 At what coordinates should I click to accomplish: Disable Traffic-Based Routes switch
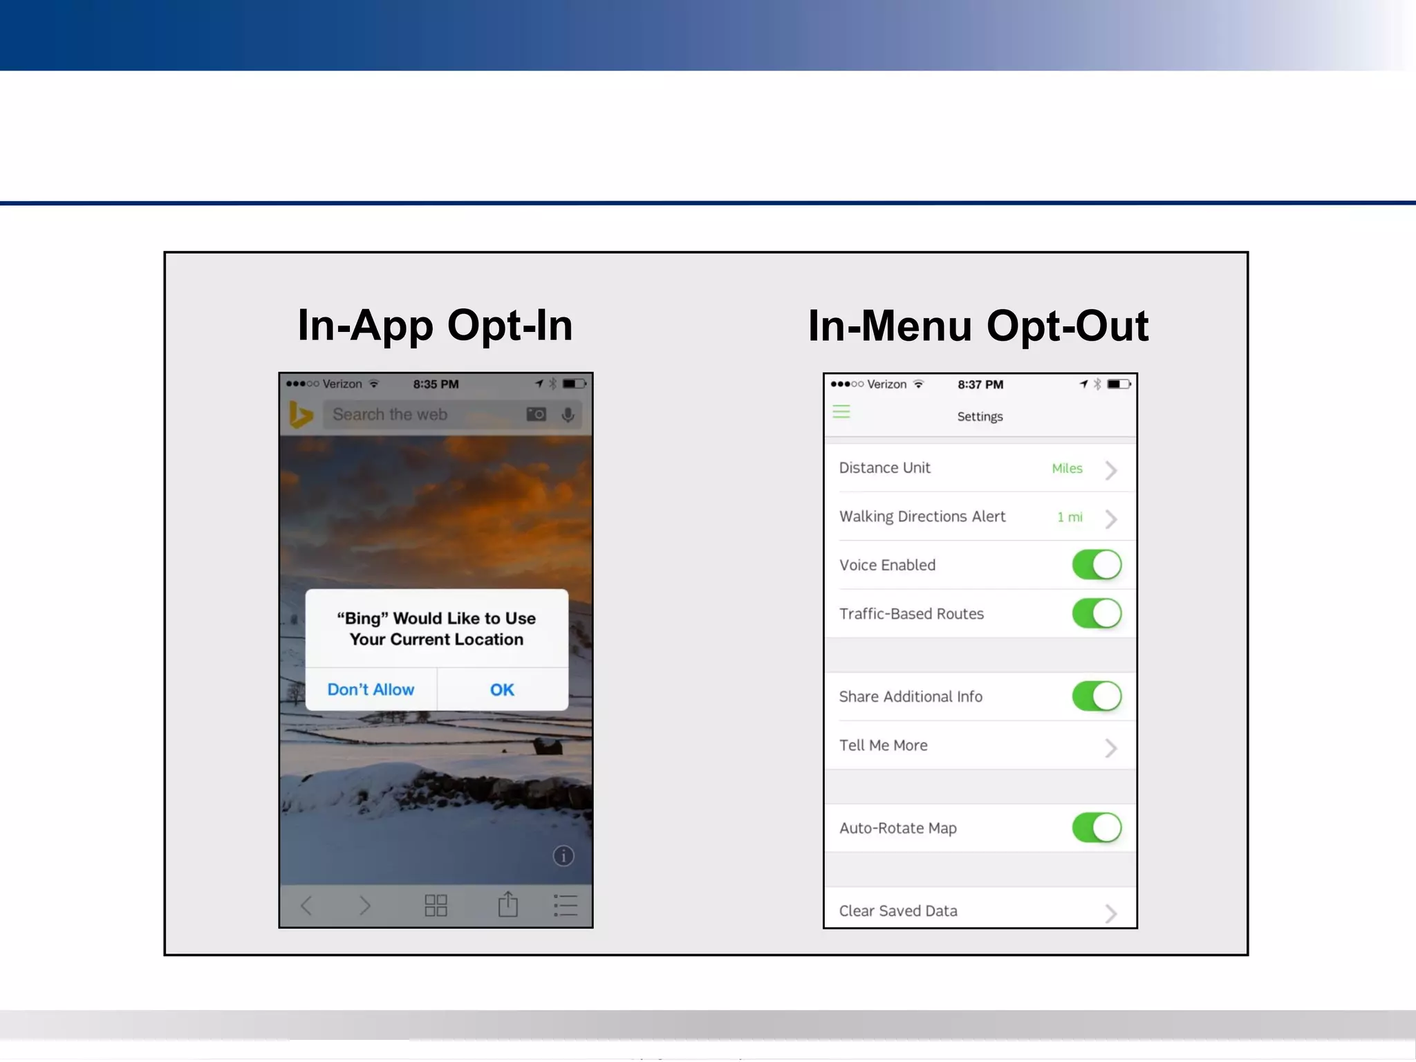pos(1097,613)
